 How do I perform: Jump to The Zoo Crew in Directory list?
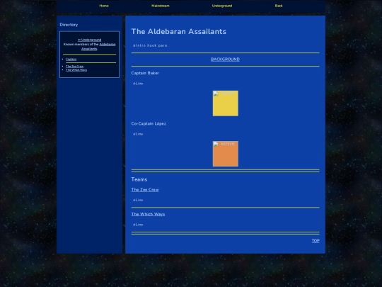(74, 67)
